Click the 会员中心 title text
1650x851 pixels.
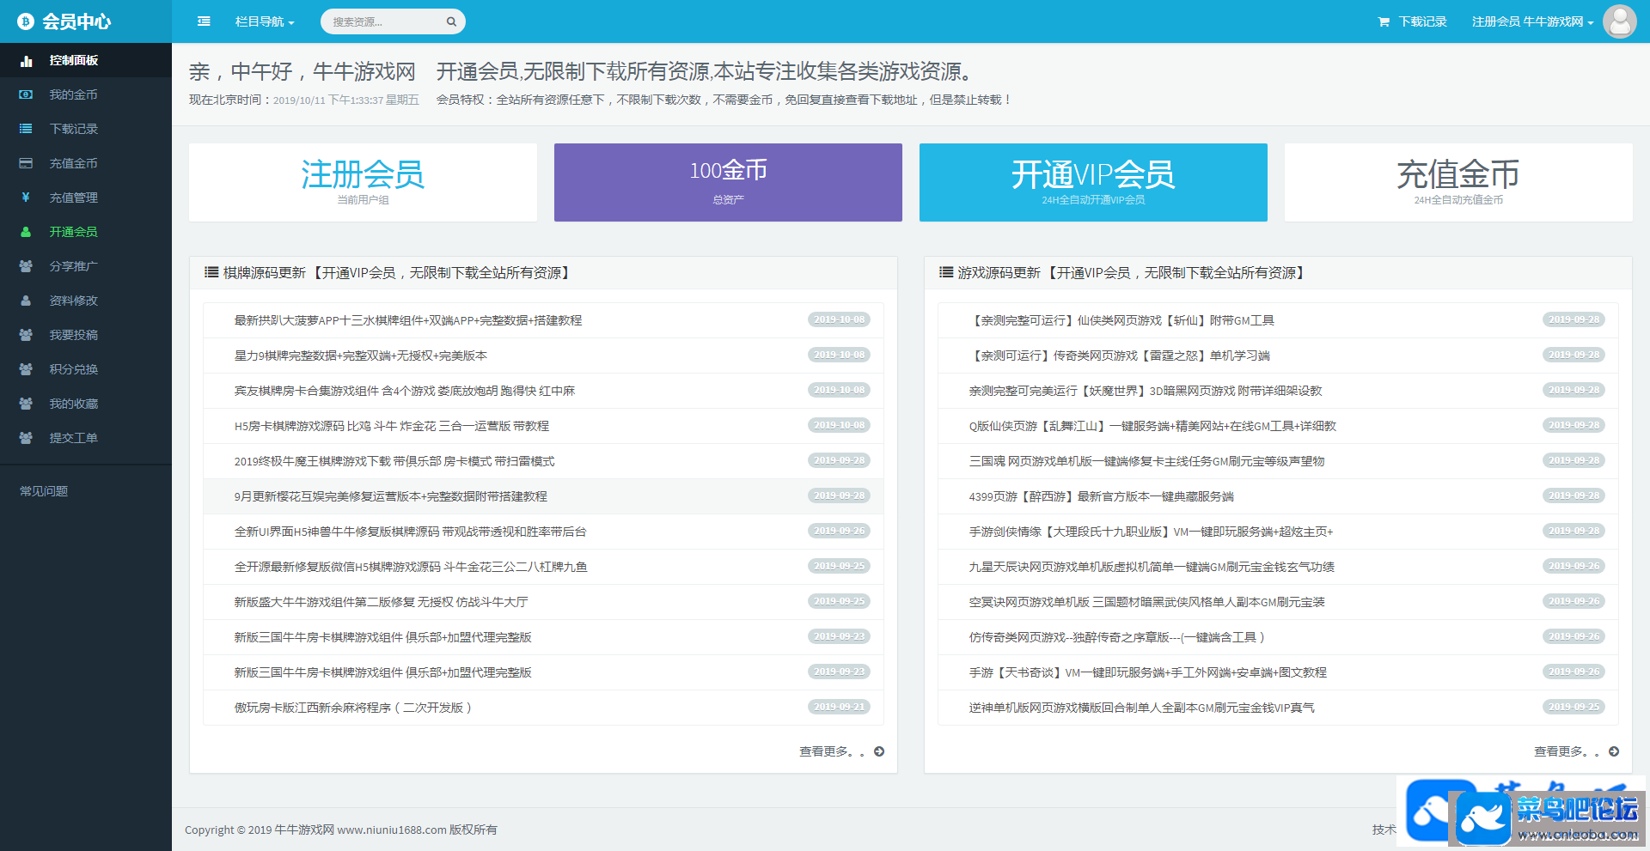click(76, 21)
